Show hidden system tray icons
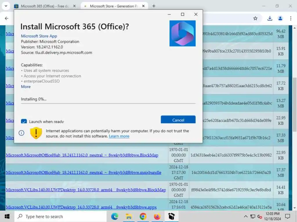This screenshot has height=222, width=297. click(246, 216)
